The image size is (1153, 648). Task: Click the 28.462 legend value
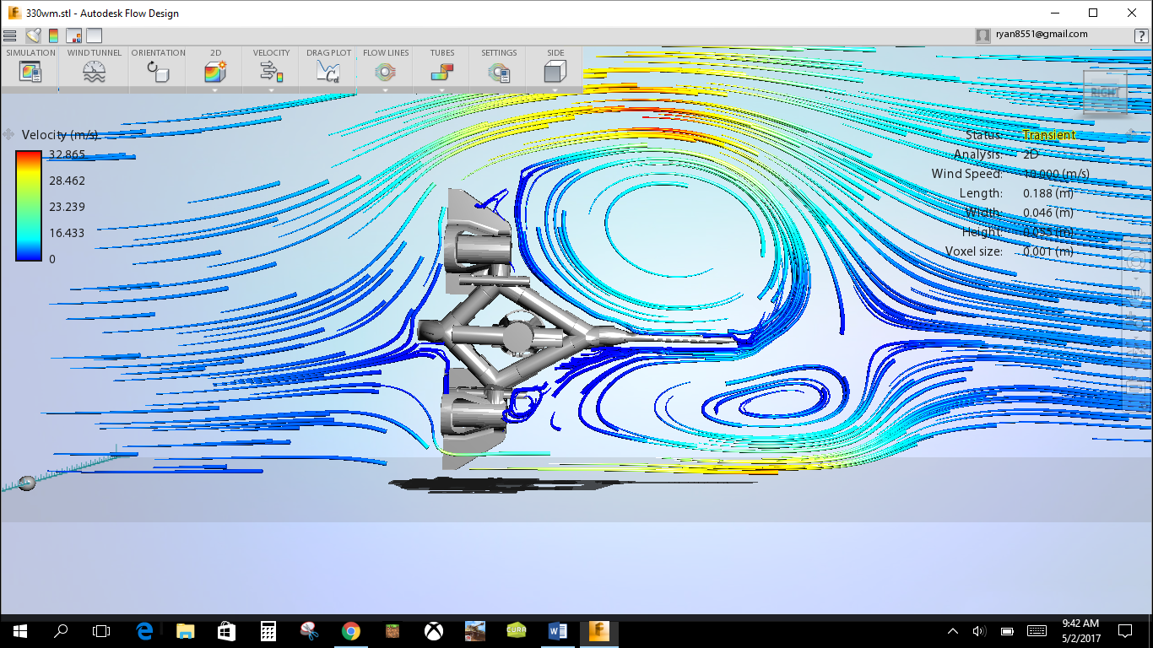coord(67,181)
